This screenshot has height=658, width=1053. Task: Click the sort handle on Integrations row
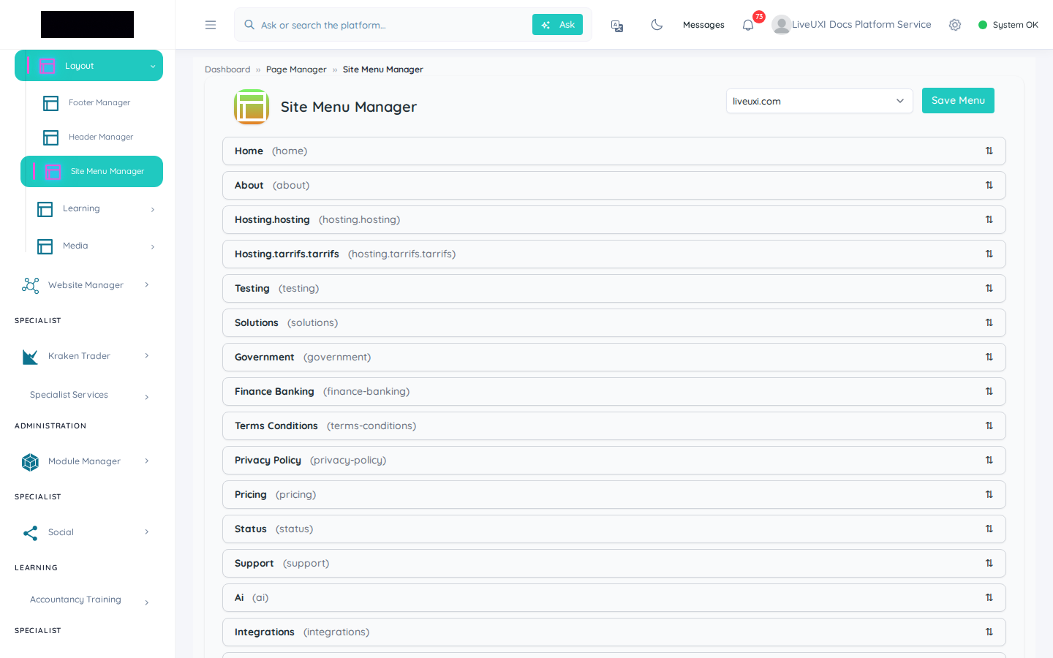989,632
